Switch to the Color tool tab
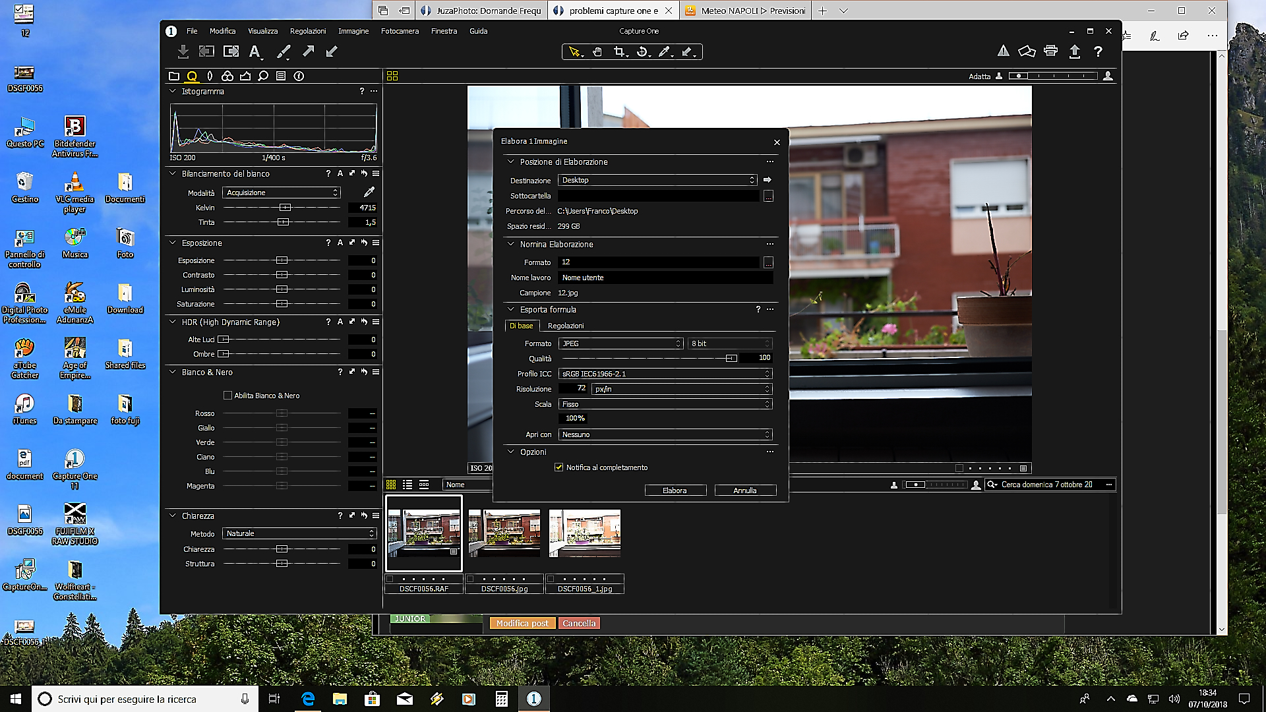The width and height of the screenshot is (1266, 712). click(x=227, y=76)
